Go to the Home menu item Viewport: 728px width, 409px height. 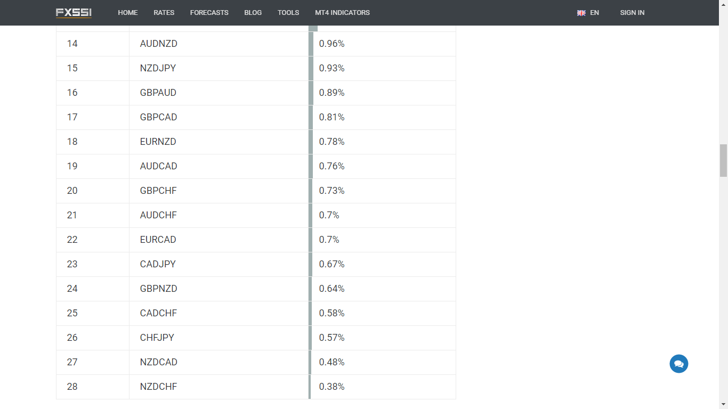pos(128,13)
